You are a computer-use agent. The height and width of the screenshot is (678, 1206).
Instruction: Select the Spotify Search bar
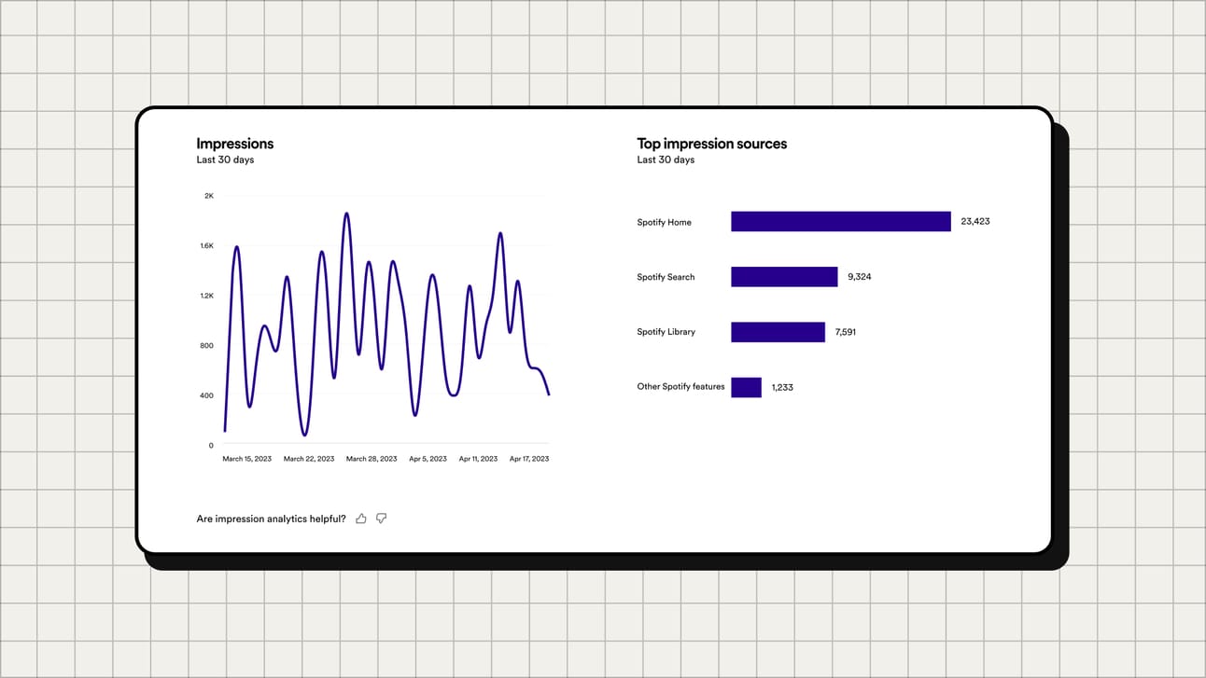pos(784,277)
